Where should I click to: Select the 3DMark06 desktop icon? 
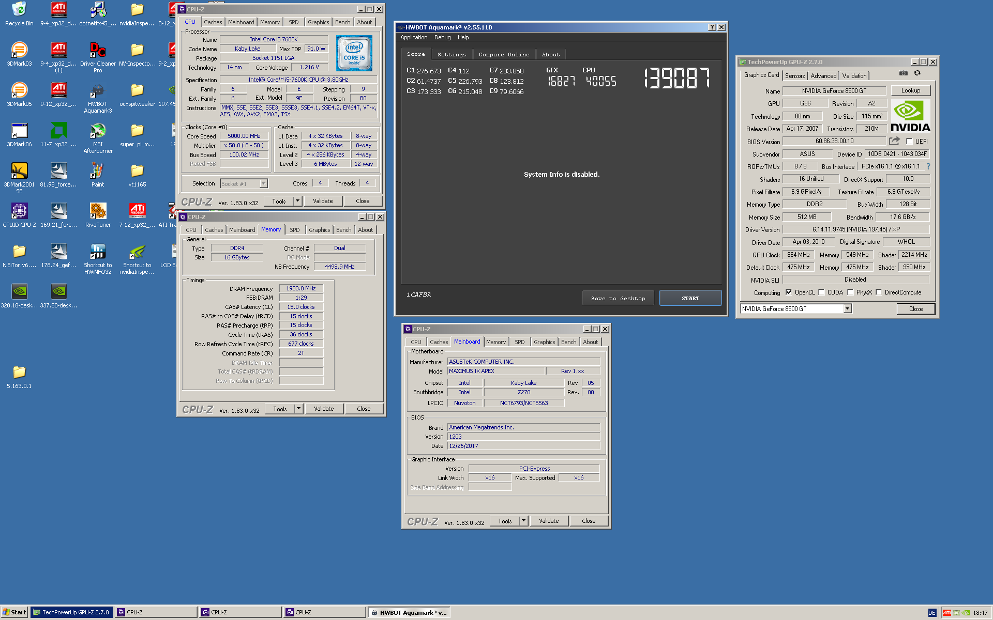[x=19, y=134]
